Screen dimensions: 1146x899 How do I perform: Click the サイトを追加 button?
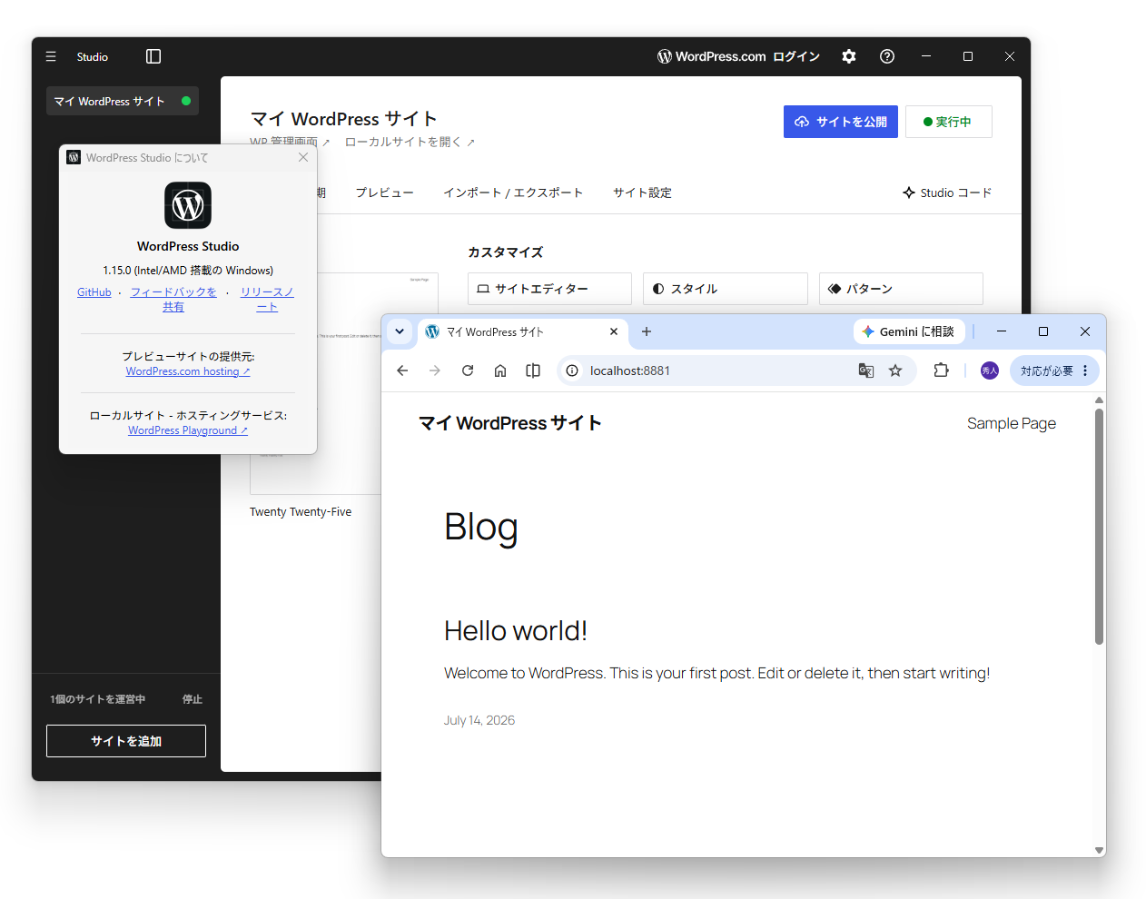point(126,741)
